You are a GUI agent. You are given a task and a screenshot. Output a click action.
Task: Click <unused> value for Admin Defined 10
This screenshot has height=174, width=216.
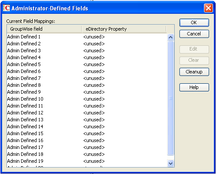pos(94,99)
